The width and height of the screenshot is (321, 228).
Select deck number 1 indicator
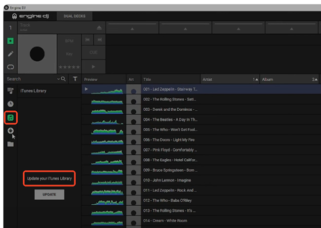pyautogui.click(x=10, y=28)
